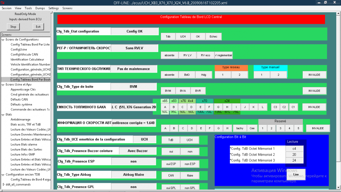Click oui ESP button
Image resolution: width=341 pixels, height=192 pixels.
[x=171, y=164]
